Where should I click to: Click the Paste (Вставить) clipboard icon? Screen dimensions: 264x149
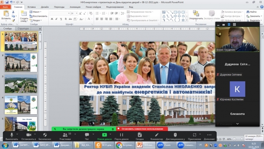[6, 14]
